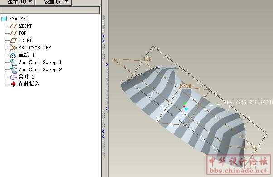The image size is (273, 177).
Task: Click the middle right-pointing sash arrow
Action: (x=107, y=64)
